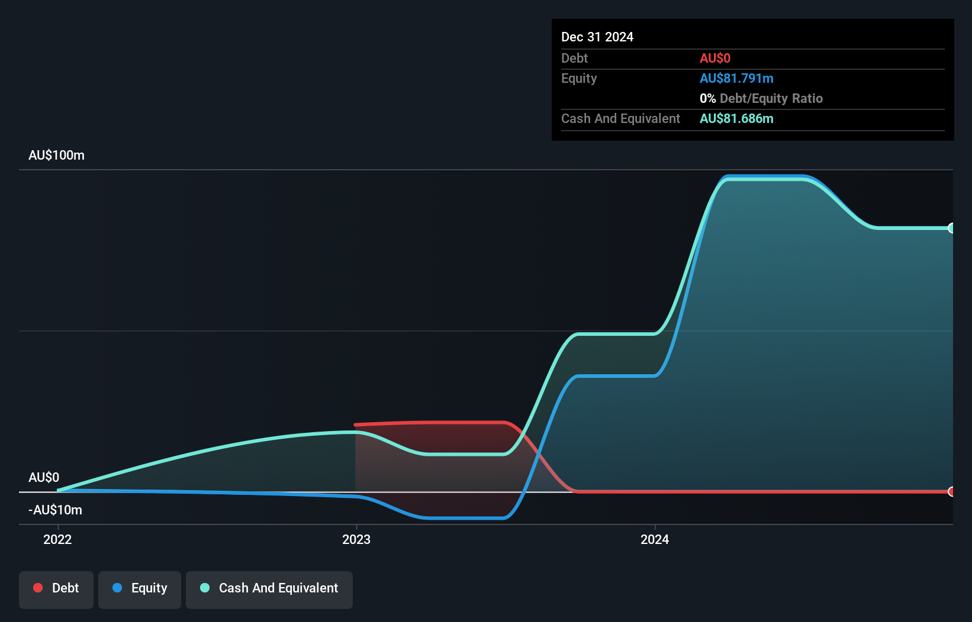Click the AU$100m y-axis label
Screen dimensions: 972x622
(x=56, y=155)
